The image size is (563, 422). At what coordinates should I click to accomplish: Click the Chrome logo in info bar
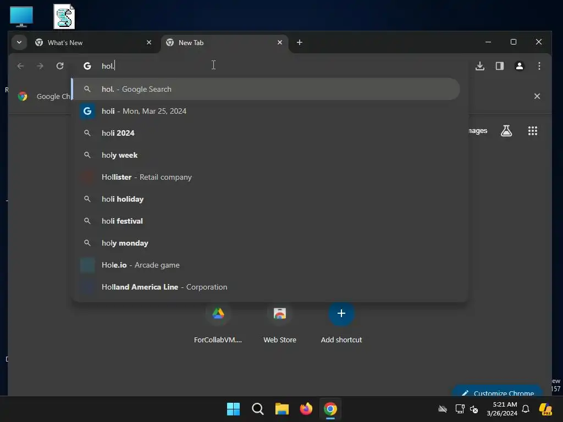23,96
